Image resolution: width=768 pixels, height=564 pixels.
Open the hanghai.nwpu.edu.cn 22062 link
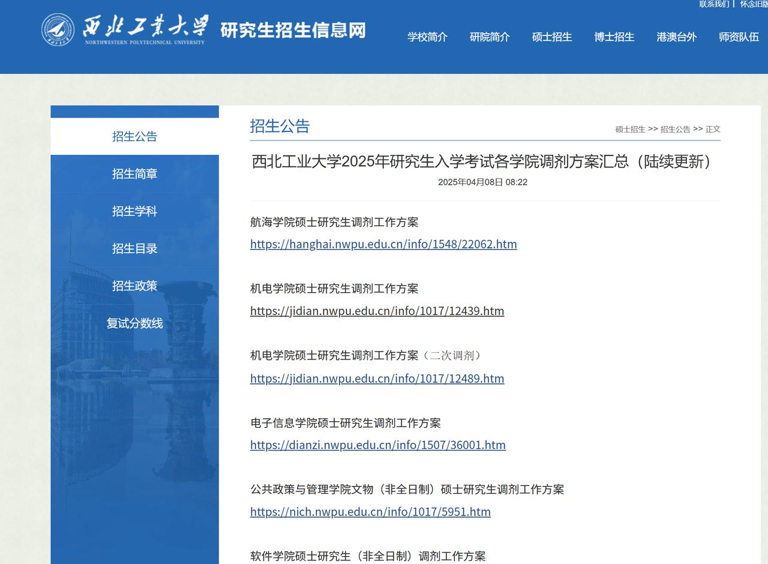(383, 244)
